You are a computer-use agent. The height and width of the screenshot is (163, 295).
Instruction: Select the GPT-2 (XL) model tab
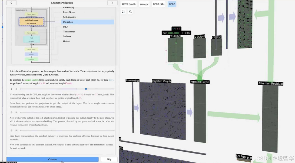click(158, 4)
